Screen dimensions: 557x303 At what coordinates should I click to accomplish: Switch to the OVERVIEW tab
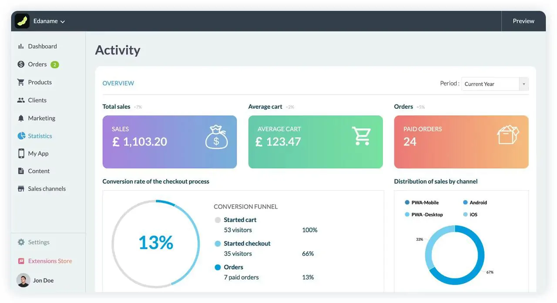pyautogui.click(x=118, y=83)
